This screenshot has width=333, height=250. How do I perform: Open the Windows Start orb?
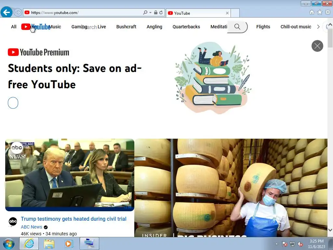pos(9,243)
